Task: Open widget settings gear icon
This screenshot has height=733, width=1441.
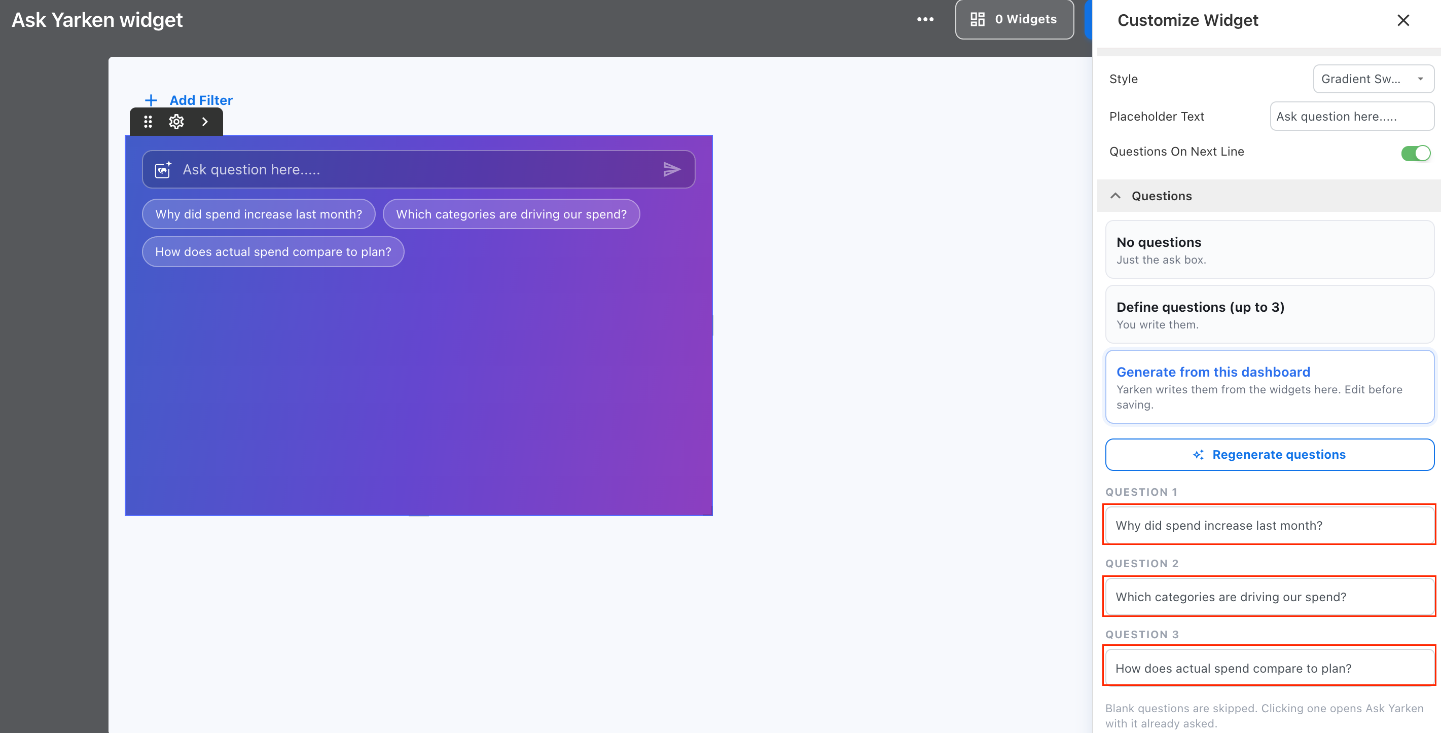Action: point(176,121)
